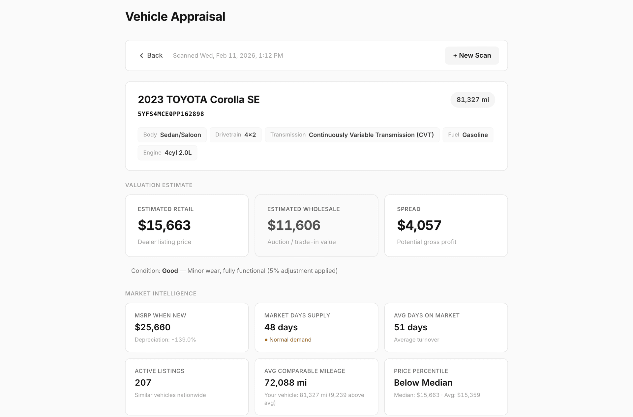Screen dimensions: 633x417
Task: Expand the Estimated Retail valuation card
Action: tap(187, 225)
